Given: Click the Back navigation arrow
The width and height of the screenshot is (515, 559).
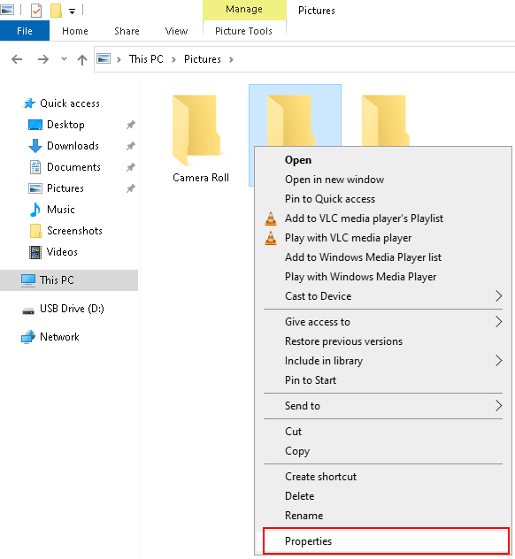Looking at the screenshot, I should point(17,59).
